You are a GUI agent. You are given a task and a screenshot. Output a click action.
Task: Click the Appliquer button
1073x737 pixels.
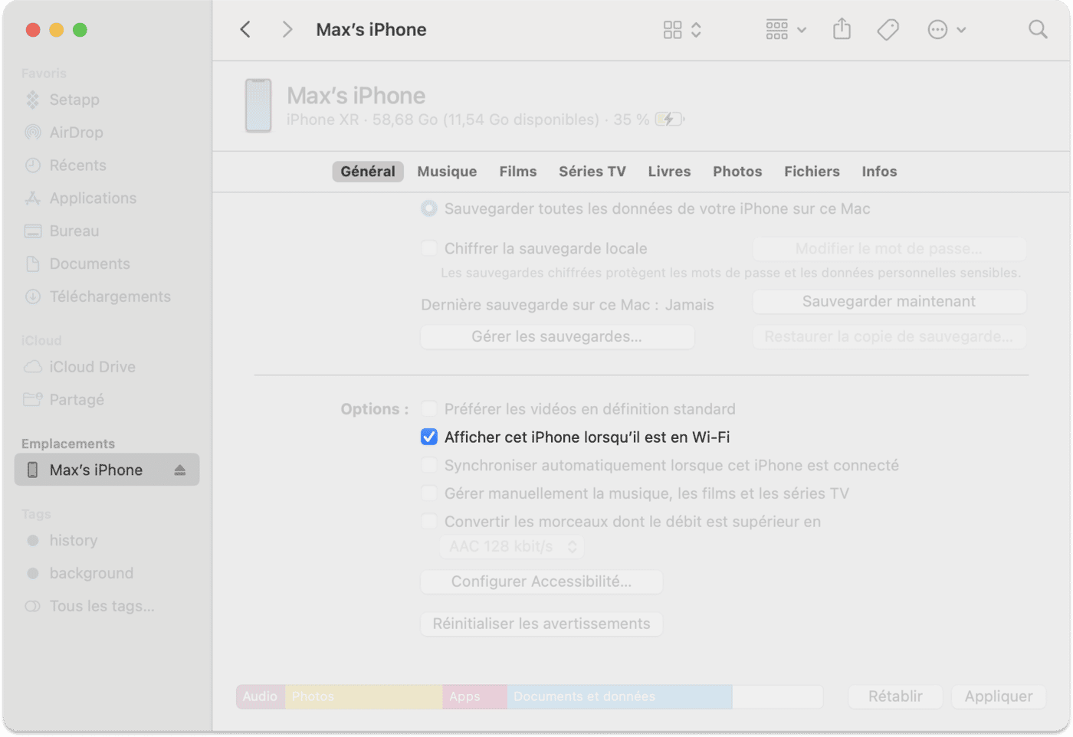(x=999, y=696)
